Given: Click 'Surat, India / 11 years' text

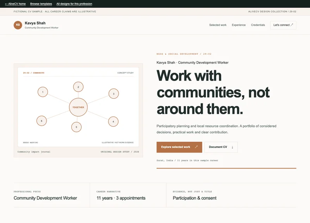Looking at the screenshot, I should [x=187, y=160].
